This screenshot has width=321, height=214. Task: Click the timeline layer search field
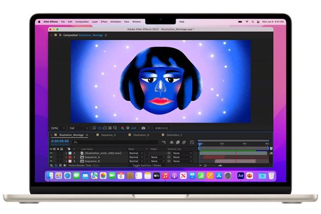point(116,142)
